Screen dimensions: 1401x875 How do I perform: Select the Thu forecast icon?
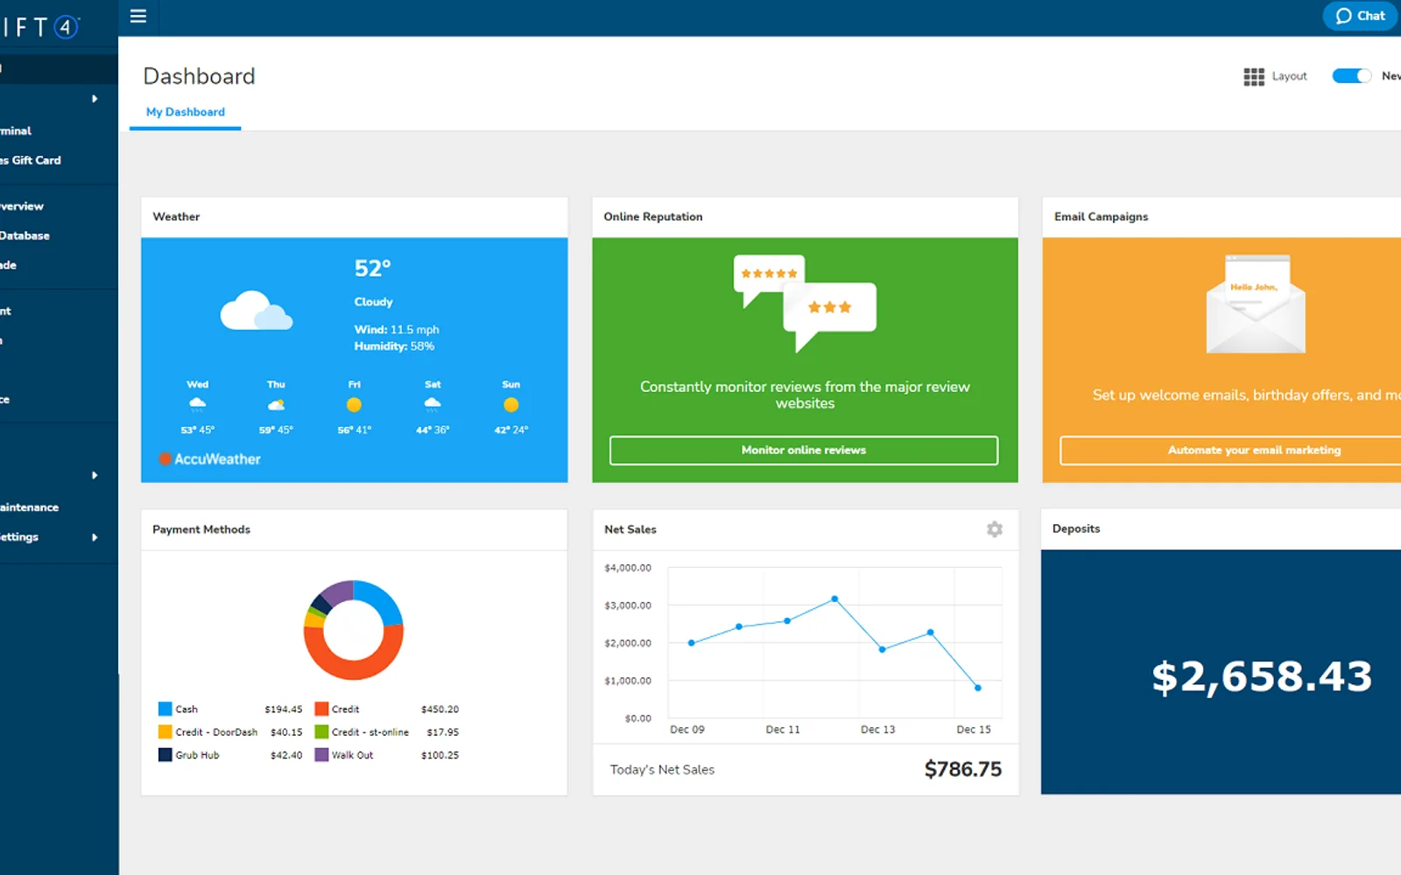276,404
